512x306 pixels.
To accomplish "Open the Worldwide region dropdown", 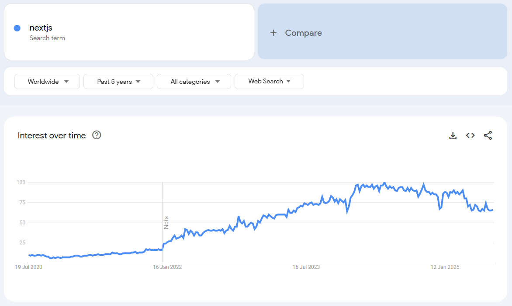I will click(47, 81).
